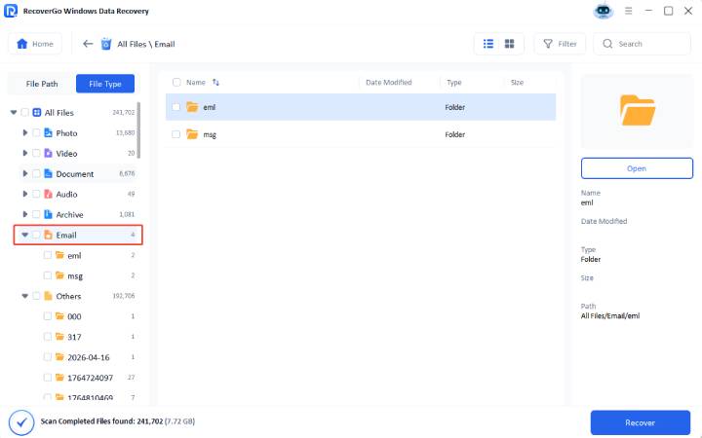The height and width of the screenshot is (438, 702).
Task: Click the RecoverGo app logo icon
Action: coord(11,11)
